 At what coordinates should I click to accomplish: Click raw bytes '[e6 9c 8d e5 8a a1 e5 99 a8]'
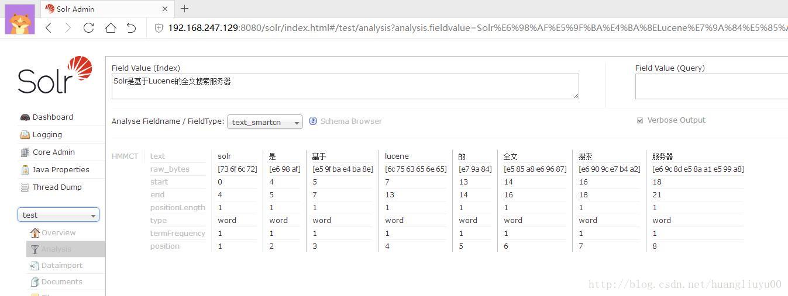point(698,169)
